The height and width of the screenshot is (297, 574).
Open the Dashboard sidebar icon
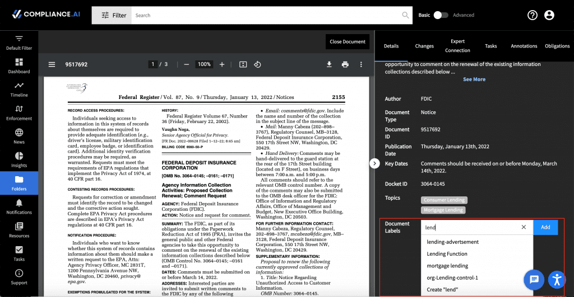click(19, 66)
